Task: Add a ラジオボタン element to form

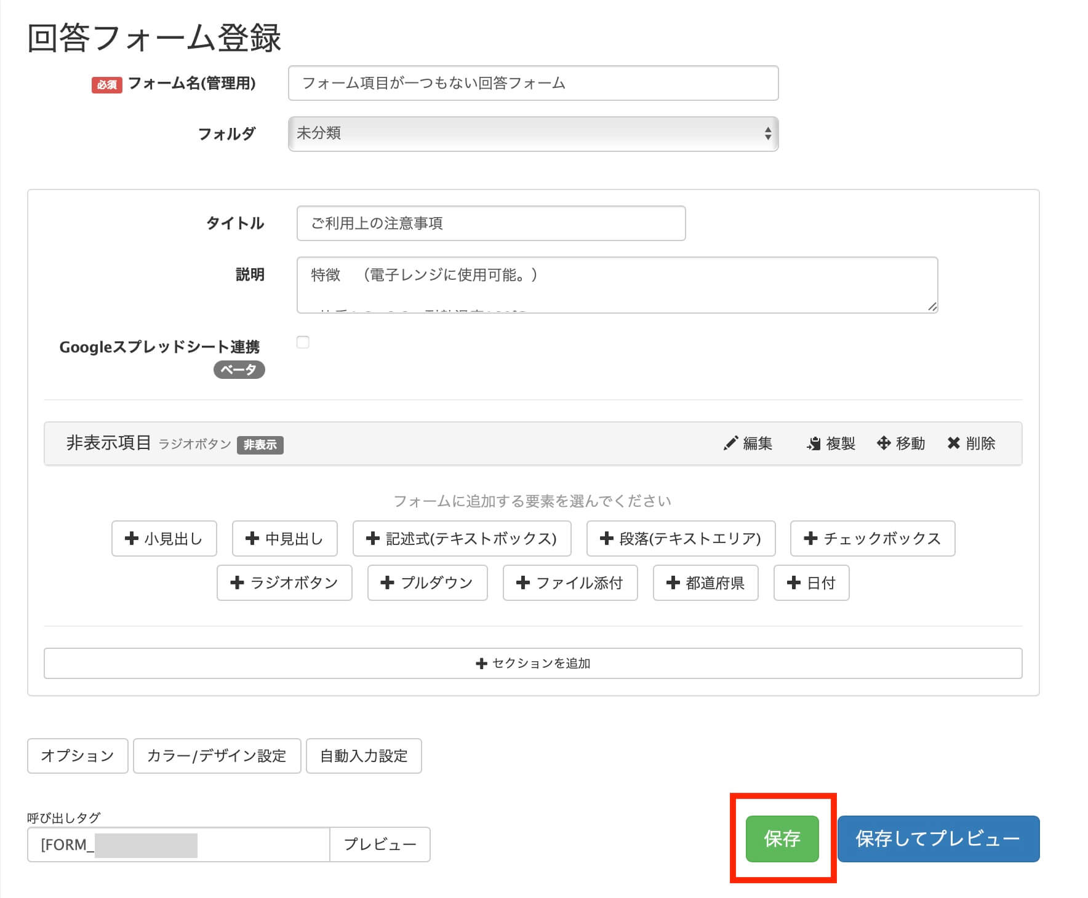Action: click(x=284, y=582)
